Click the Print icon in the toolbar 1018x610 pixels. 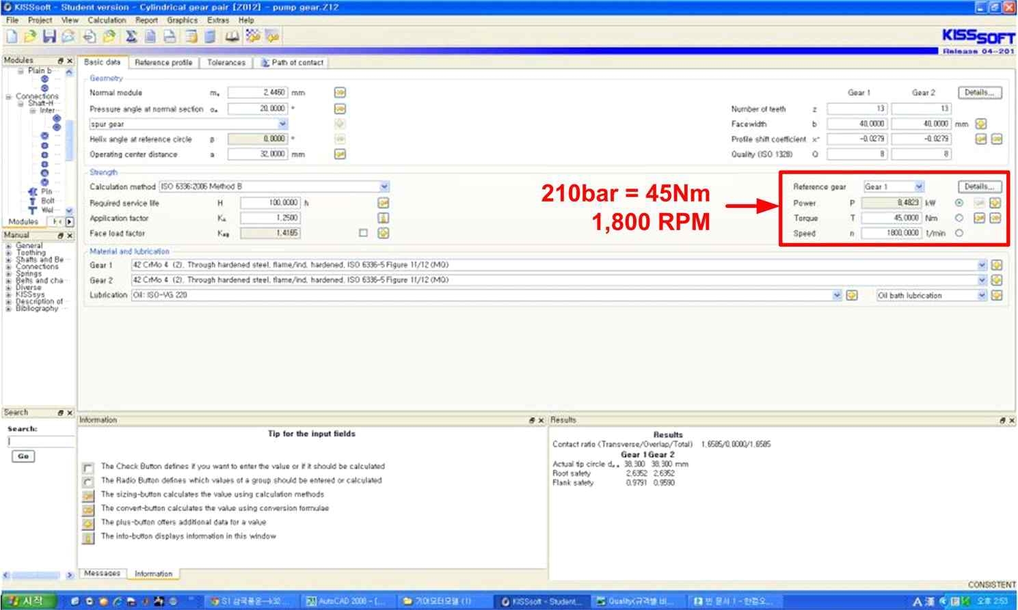click(170, 36)
